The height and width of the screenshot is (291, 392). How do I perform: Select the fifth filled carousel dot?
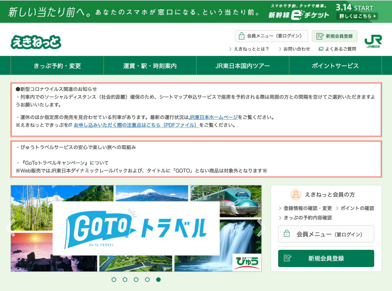pyautogui.click(x=158, y=280)
